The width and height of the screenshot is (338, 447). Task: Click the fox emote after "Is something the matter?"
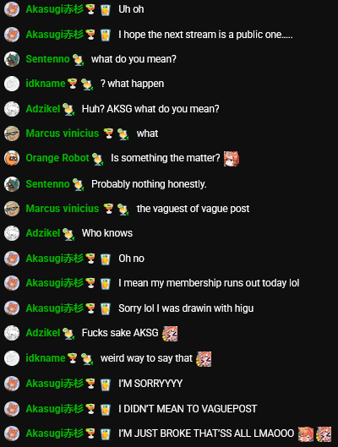pyautogui.click(x=232, y=159)
